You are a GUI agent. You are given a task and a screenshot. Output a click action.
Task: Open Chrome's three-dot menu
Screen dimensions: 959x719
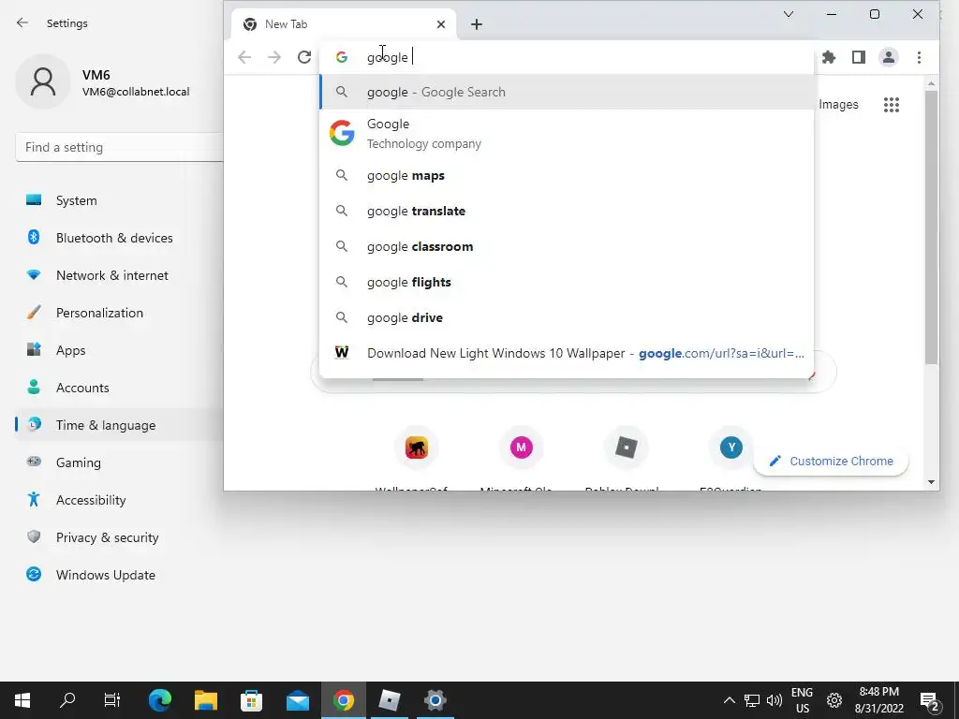919,57
